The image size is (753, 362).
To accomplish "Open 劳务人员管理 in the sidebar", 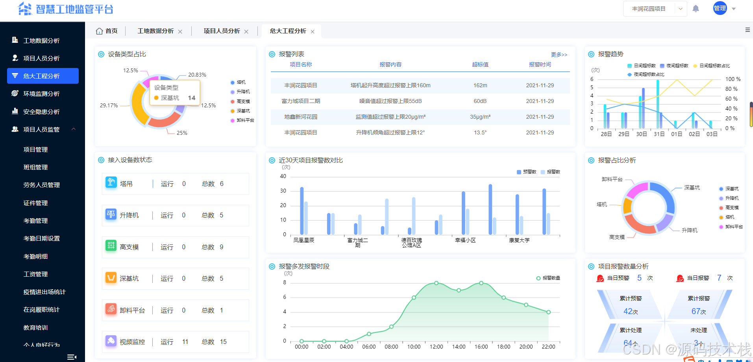I will coord(42,185).
